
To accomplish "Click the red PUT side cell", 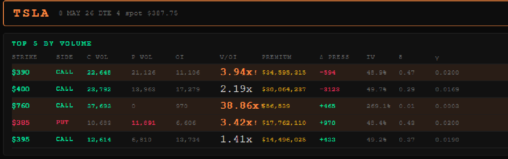I will pyautogui.click(x=63, y=122).
